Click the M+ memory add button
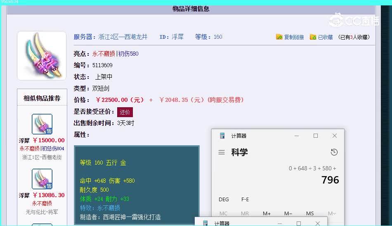This screenshot has height=226, width=392. (267, 214)
